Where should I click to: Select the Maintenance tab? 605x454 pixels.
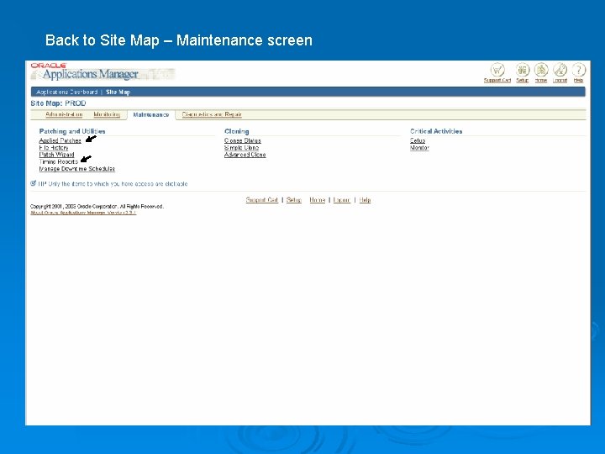[x=151, y=114]
